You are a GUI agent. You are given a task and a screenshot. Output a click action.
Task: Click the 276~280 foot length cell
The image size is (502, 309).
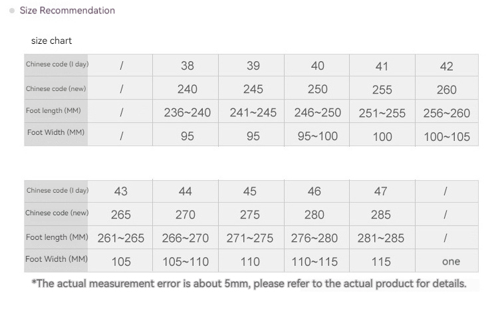coord(314,238)
